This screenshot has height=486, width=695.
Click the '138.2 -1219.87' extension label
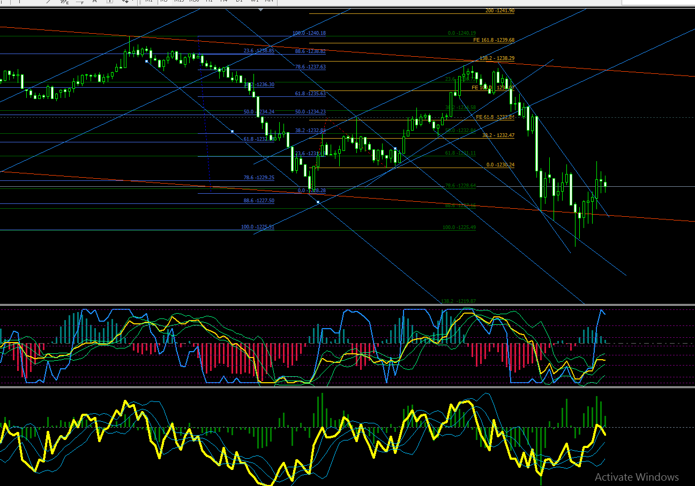coord(459,301)
